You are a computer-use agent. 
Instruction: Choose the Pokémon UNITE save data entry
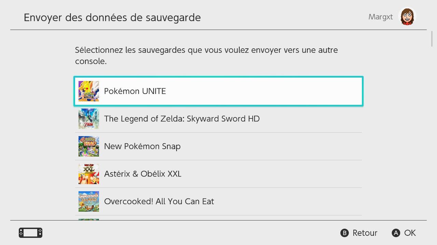pyautogui.click(x=218, y=91)
